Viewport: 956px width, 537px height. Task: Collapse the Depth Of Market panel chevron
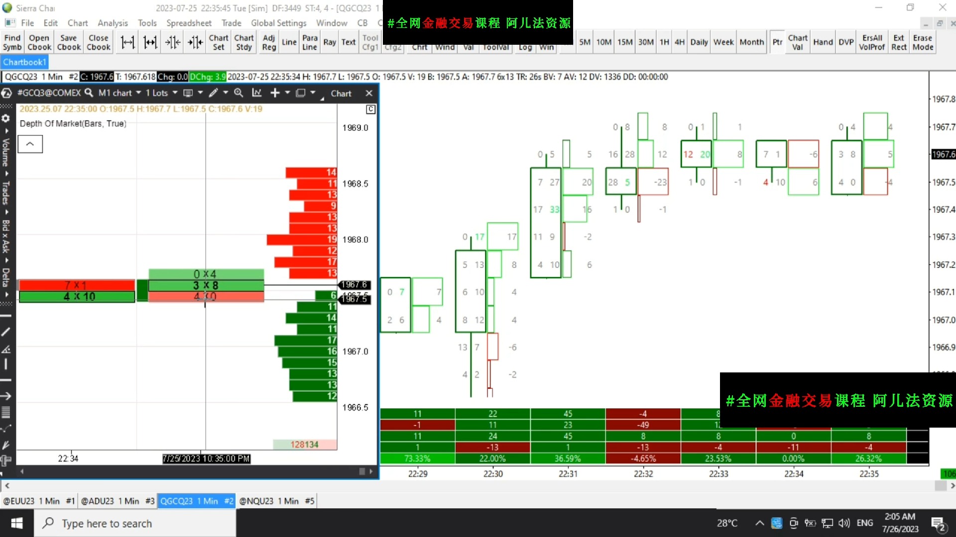30,144
